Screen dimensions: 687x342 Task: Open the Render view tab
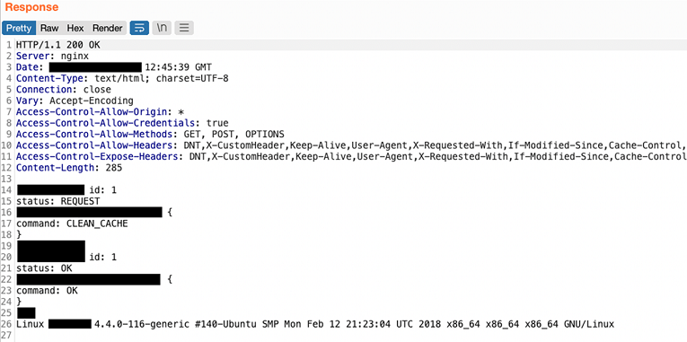(108, 28)
